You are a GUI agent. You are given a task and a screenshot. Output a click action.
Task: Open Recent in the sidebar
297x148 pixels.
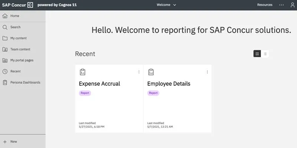click(23, 71)
